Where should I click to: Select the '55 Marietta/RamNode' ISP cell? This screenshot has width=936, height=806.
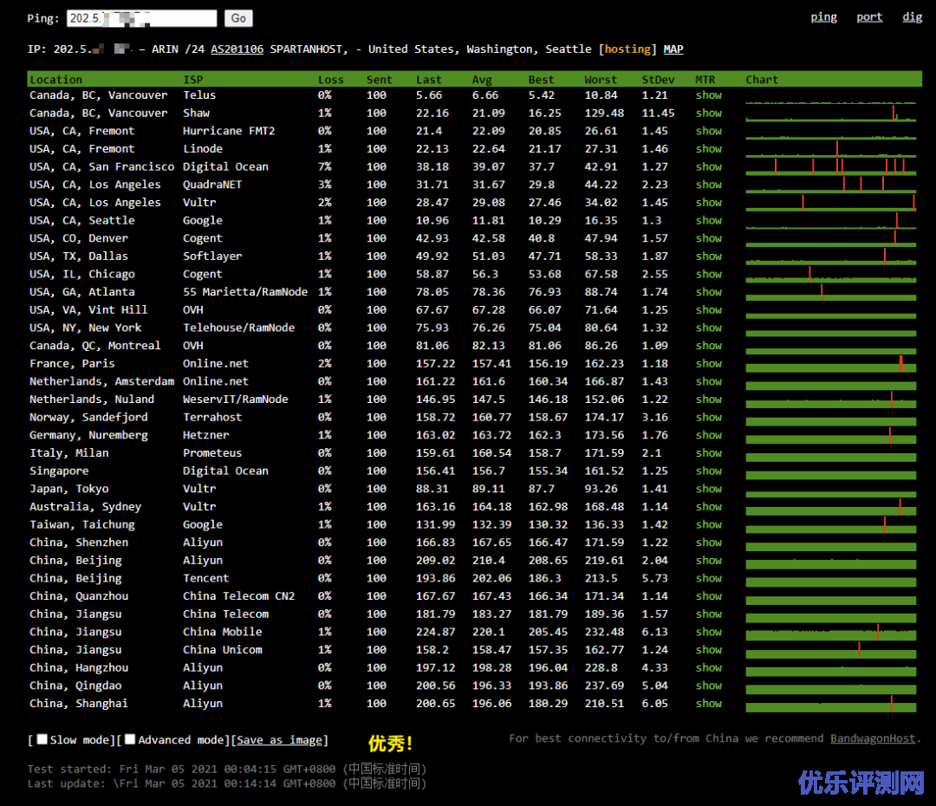coord(245,292)
